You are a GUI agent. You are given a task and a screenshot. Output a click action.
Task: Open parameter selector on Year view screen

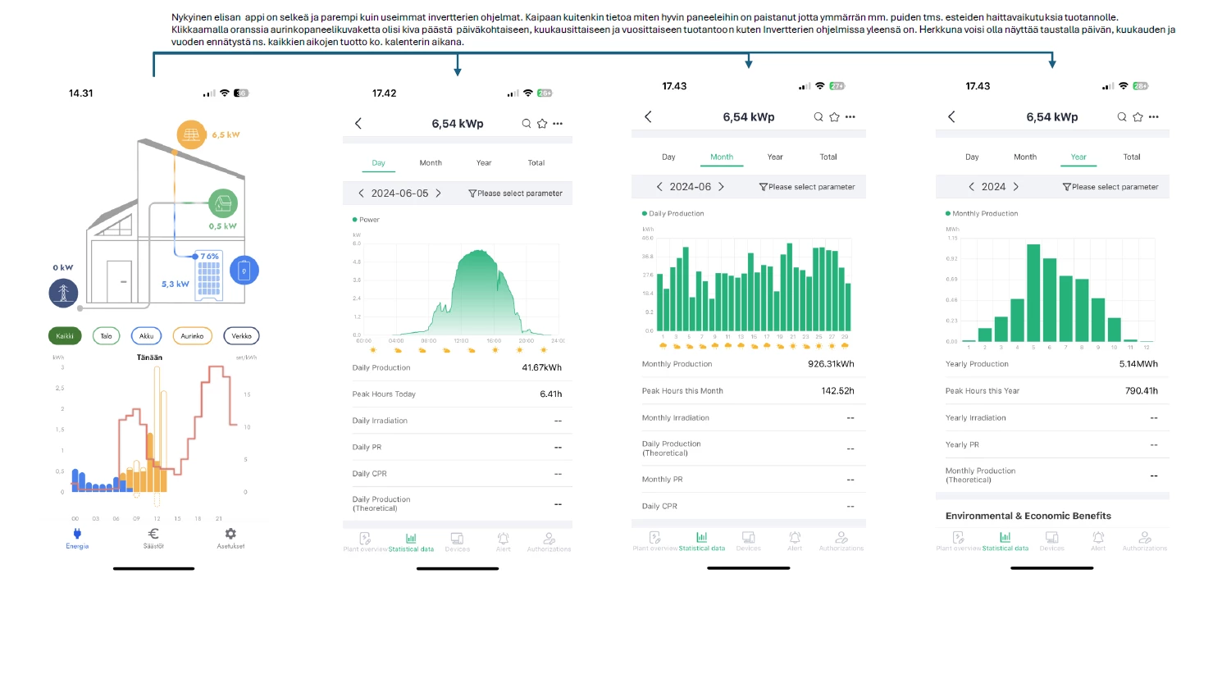pos(1110,187)
